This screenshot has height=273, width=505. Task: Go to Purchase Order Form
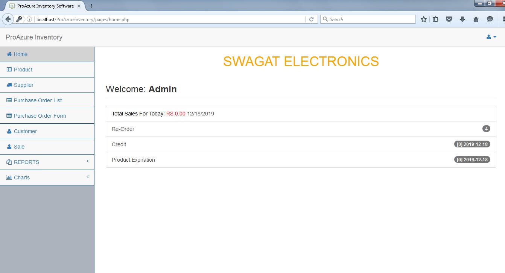[40, 116]
